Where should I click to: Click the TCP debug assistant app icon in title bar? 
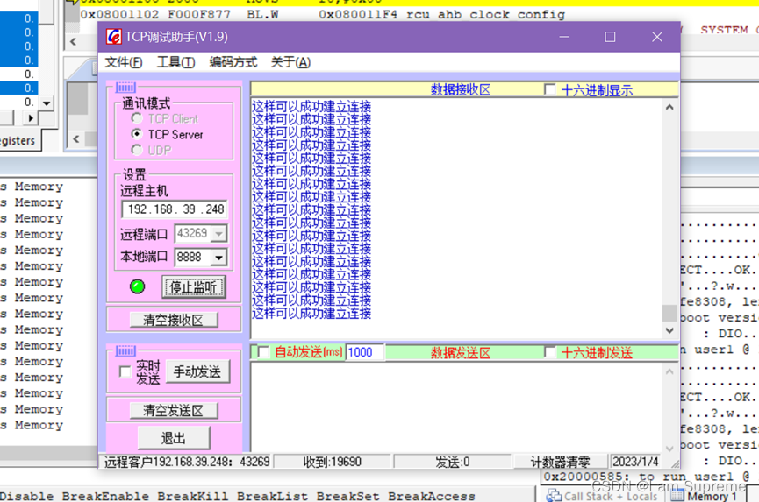(x=114, y=37)
